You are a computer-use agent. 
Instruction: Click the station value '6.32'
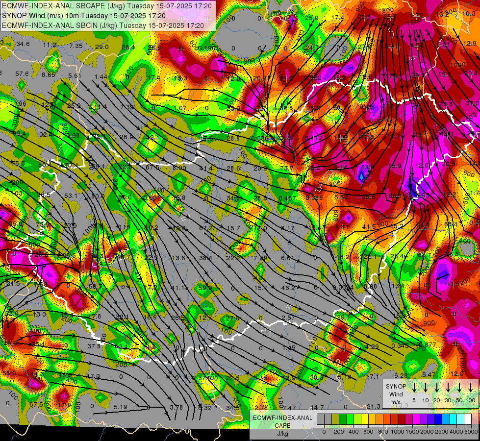click(204, 408)
